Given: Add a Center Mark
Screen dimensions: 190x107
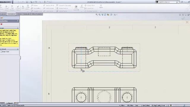Looking at the screenshot, I should tap(90, 5).
